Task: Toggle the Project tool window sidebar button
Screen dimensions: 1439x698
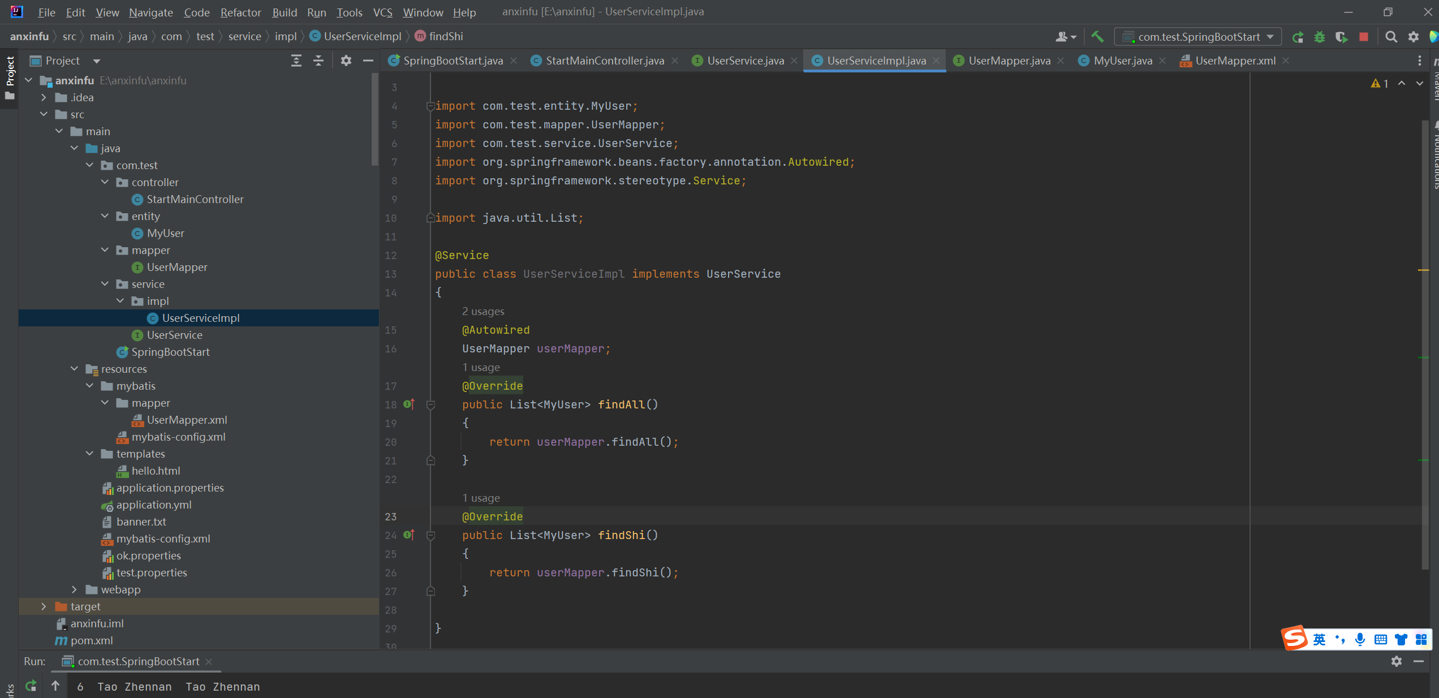Action: 10,72
